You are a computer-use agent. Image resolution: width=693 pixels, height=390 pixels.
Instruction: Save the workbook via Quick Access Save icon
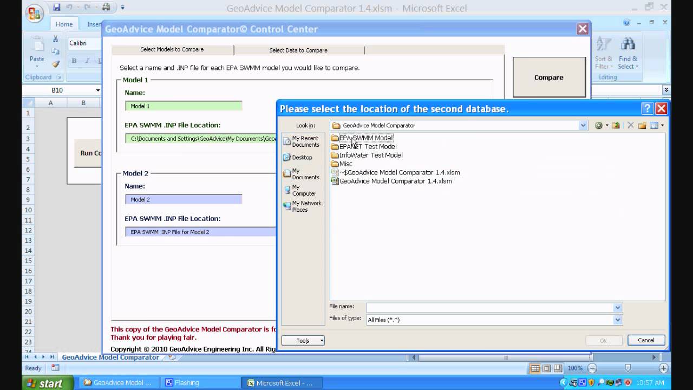tap(56, 8)
